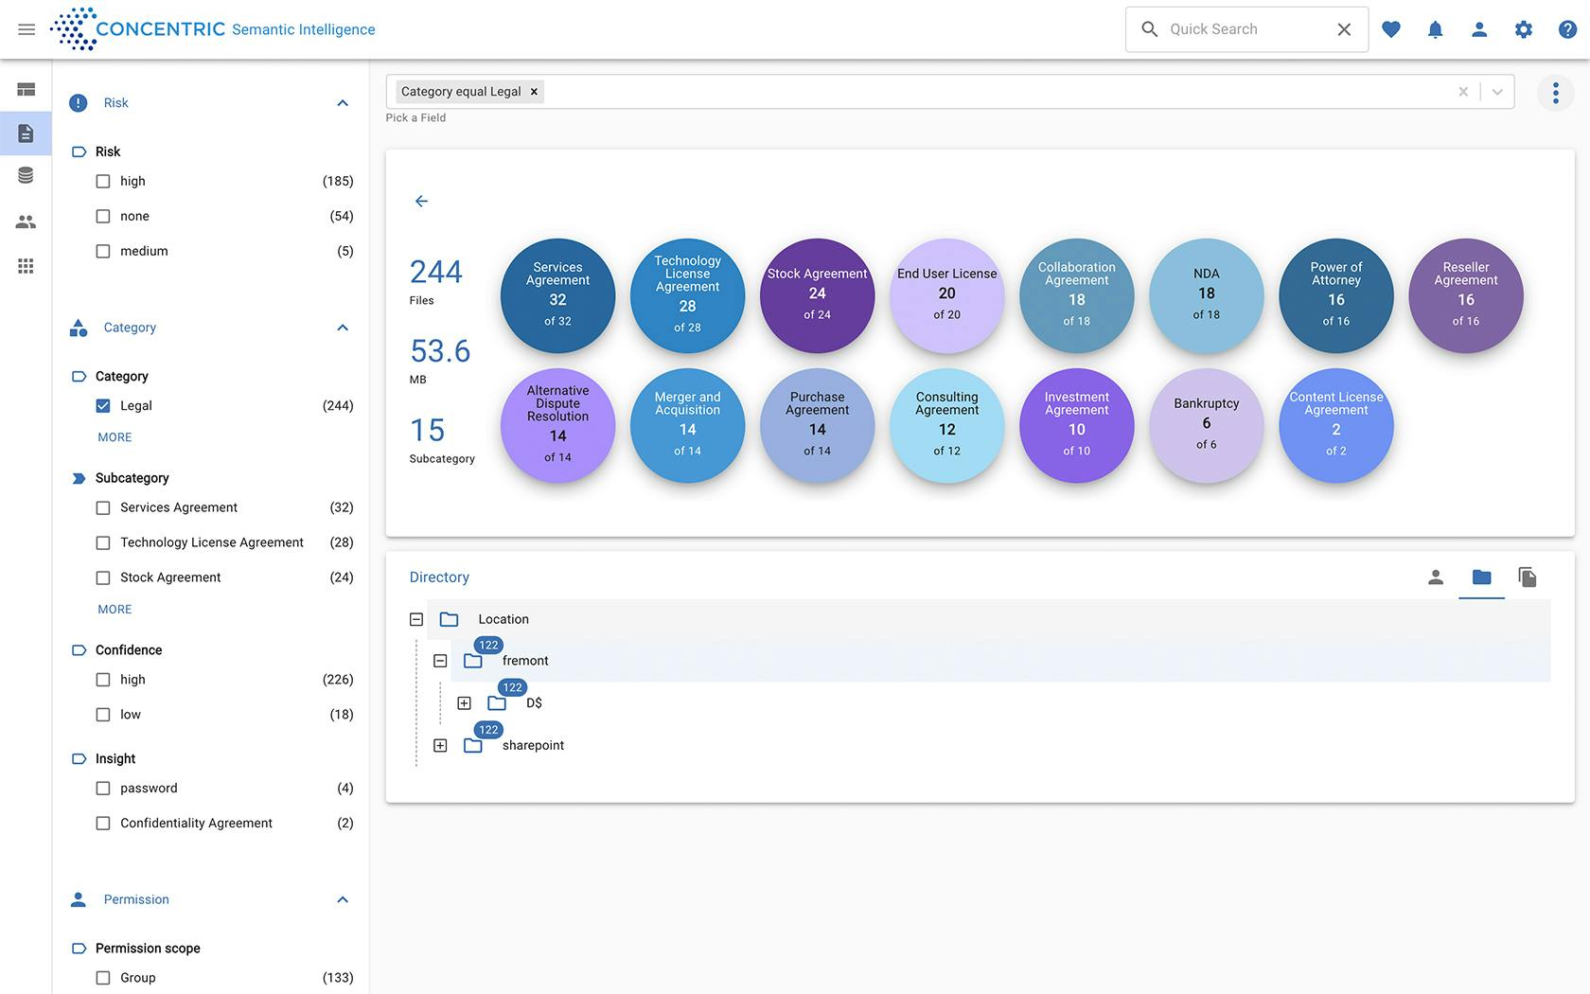Screen dimensions: 1590x994
Task: Open the notifications bell
Action: [x=1435, y=29]
